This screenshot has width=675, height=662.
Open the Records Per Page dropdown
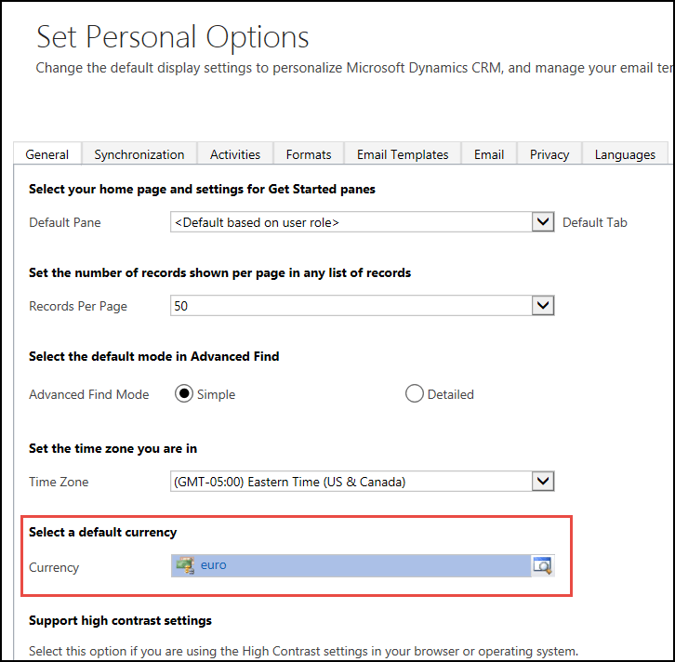coord(543,306)
